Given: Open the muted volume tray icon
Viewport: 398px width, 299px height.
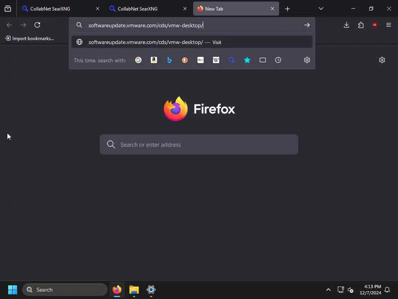Looking at the screenshot, I should [351, 290].
